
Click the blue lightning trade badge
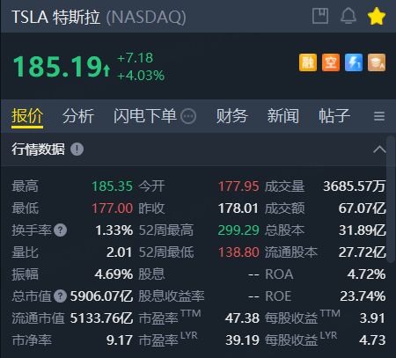click(354, 62)
